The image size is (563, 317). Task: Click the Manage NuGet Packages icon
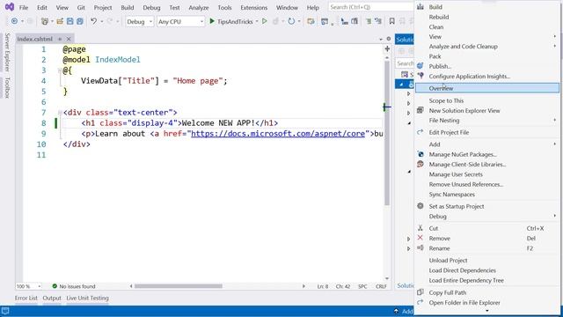point(420,154)
